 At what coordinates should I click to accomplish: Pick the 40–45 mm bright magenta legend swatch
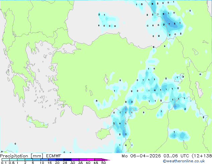(91, 160)
